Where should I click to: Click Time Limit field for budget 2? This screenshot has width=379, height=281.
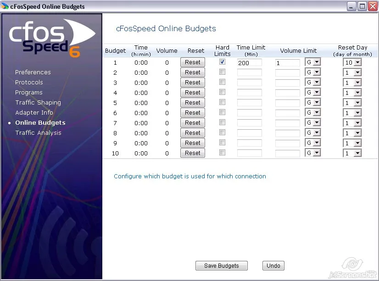tap(249, 73)
